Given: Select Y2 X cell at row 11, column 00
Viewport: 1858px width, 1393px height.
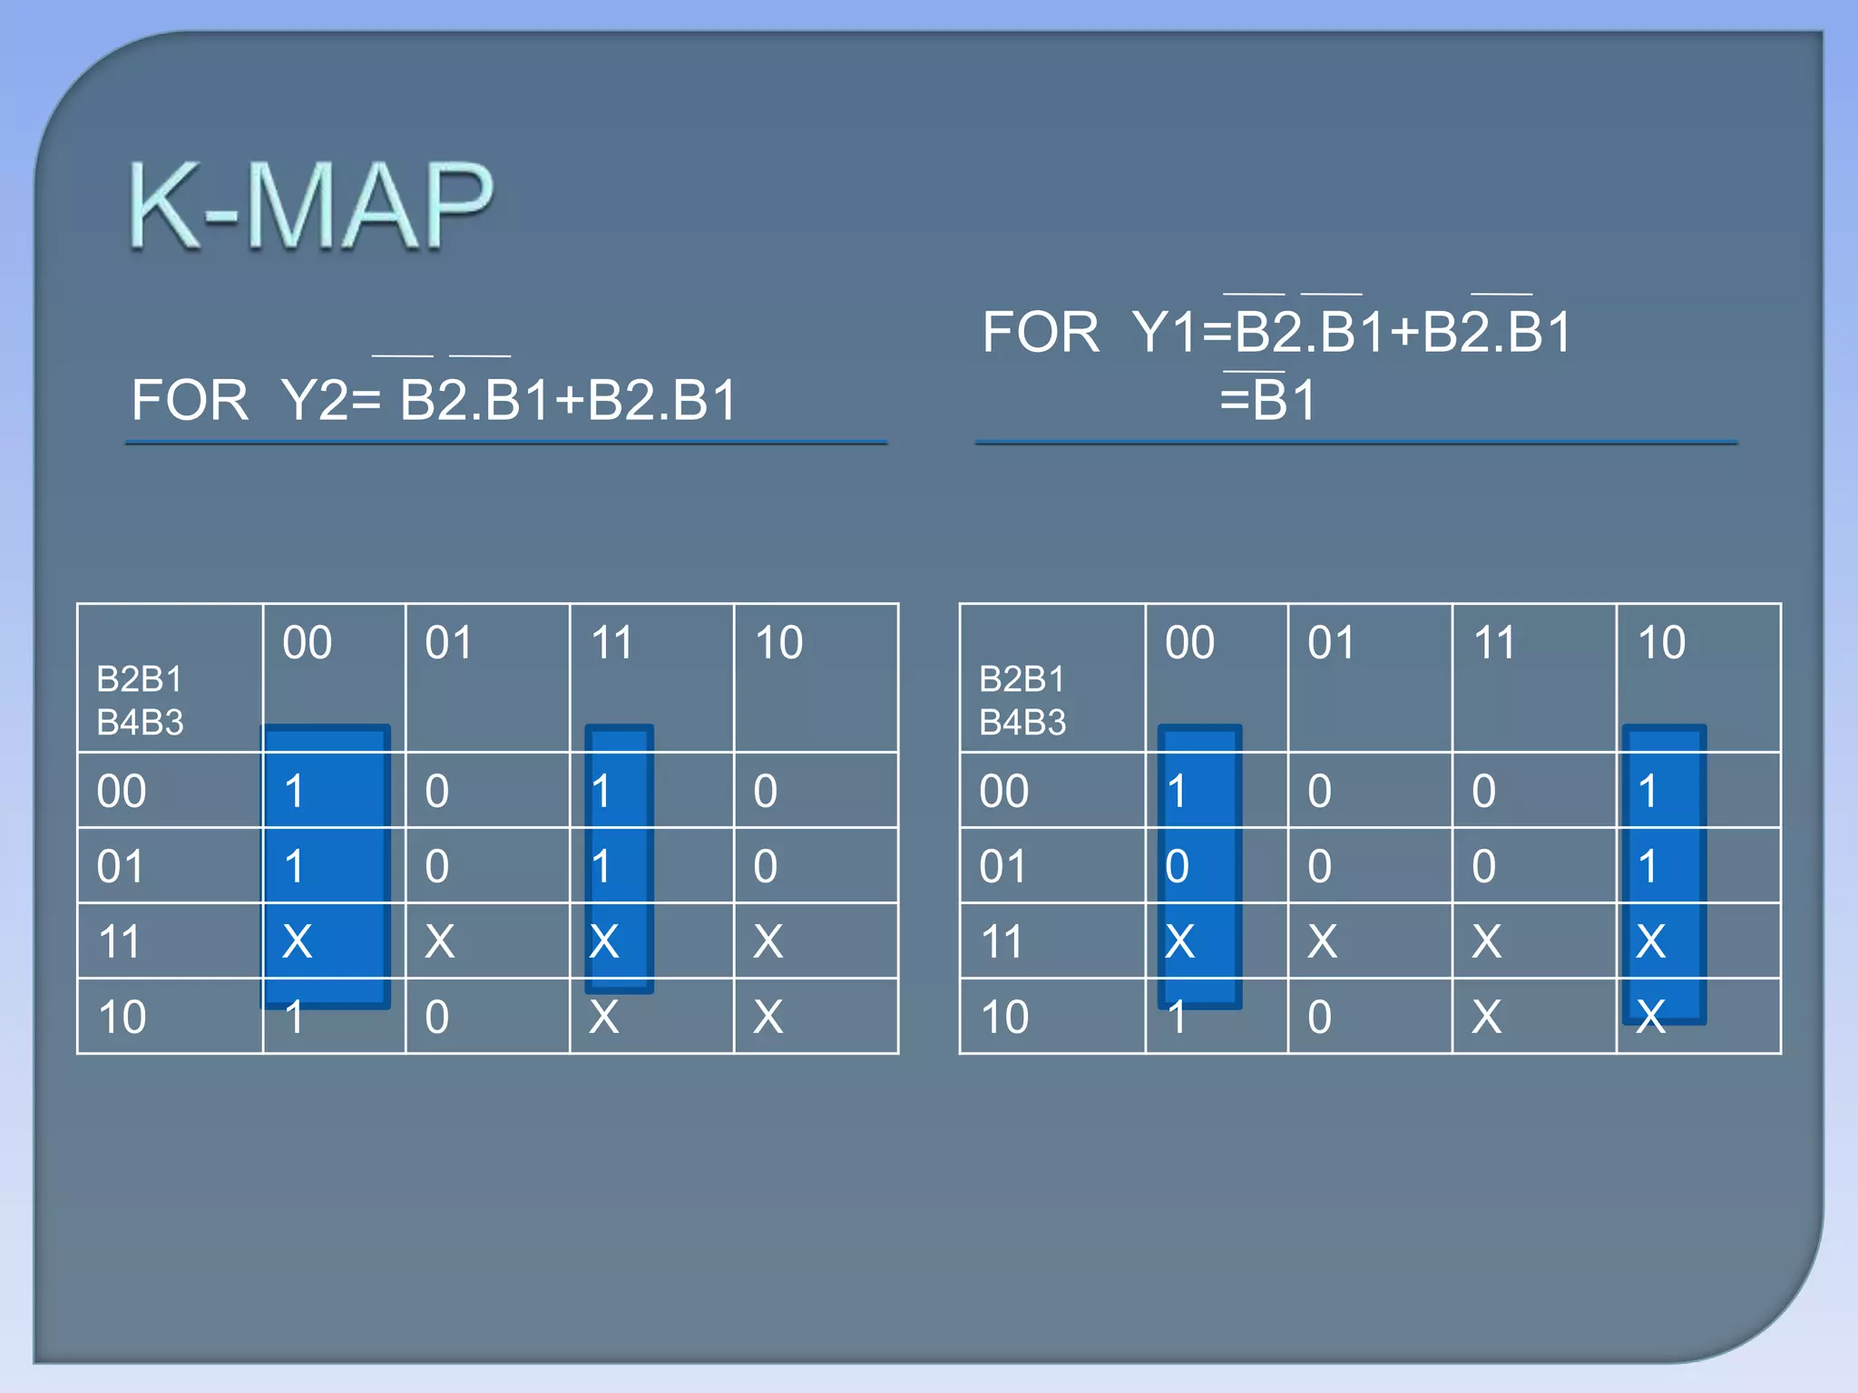Looking at the screenshot, I should pyautogui.click(x=334, y=940).
